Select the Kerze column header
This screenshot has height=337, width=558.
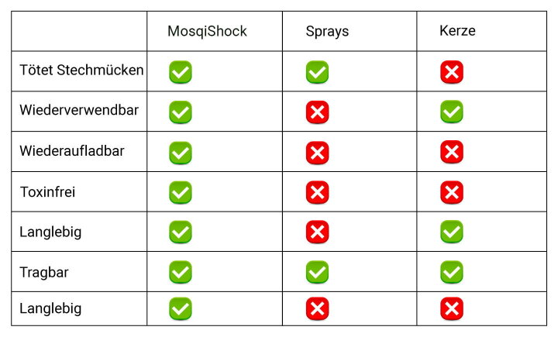click(457, 31)
